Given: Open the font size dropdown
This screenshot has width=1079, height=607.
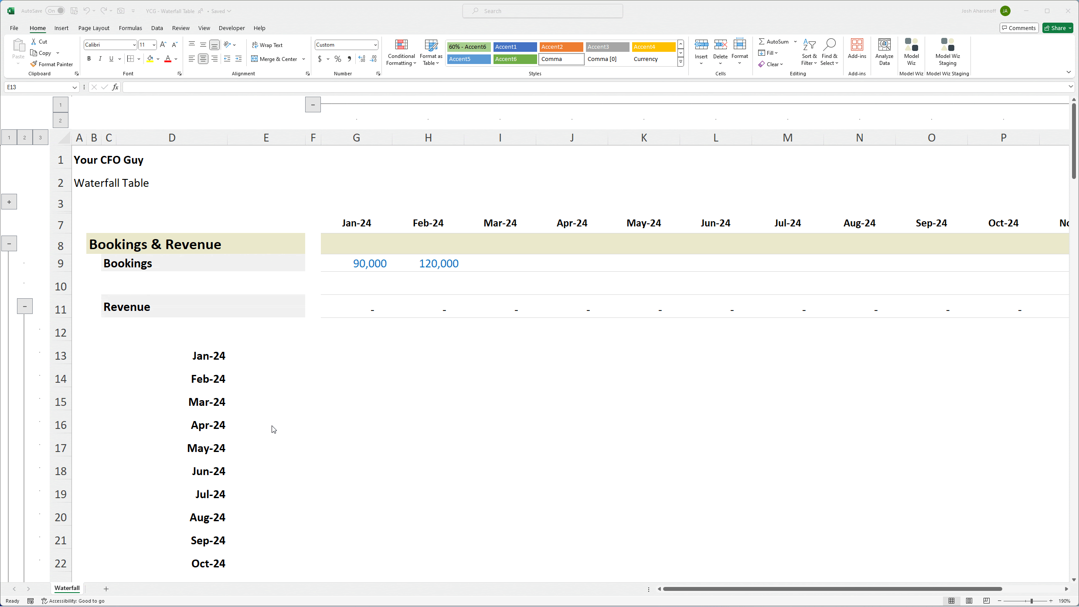Looking at the screenshot, I should [x=153, y=44].
